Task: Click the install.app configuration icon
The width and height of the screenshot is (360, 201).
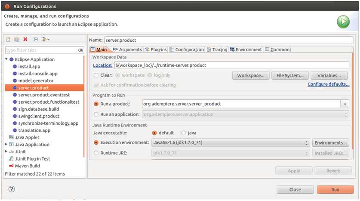Action: (x=15, y=66)
